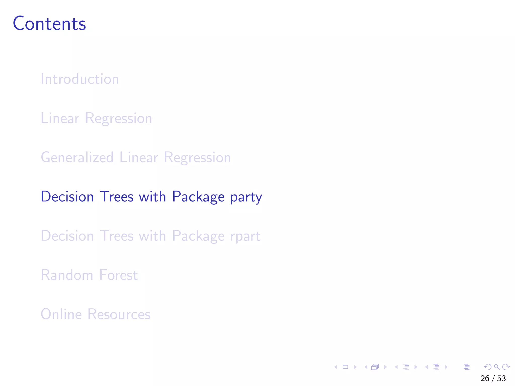This screenshot has height=386, width=515.
Task: Click the slide rectangle navigation icon
Action: coord(346,367)
